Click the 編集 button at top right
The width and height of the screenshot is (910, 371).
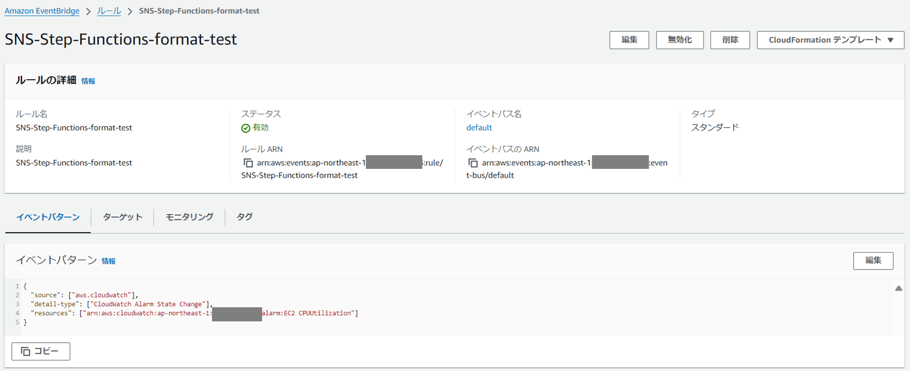[x=629, y=40]
